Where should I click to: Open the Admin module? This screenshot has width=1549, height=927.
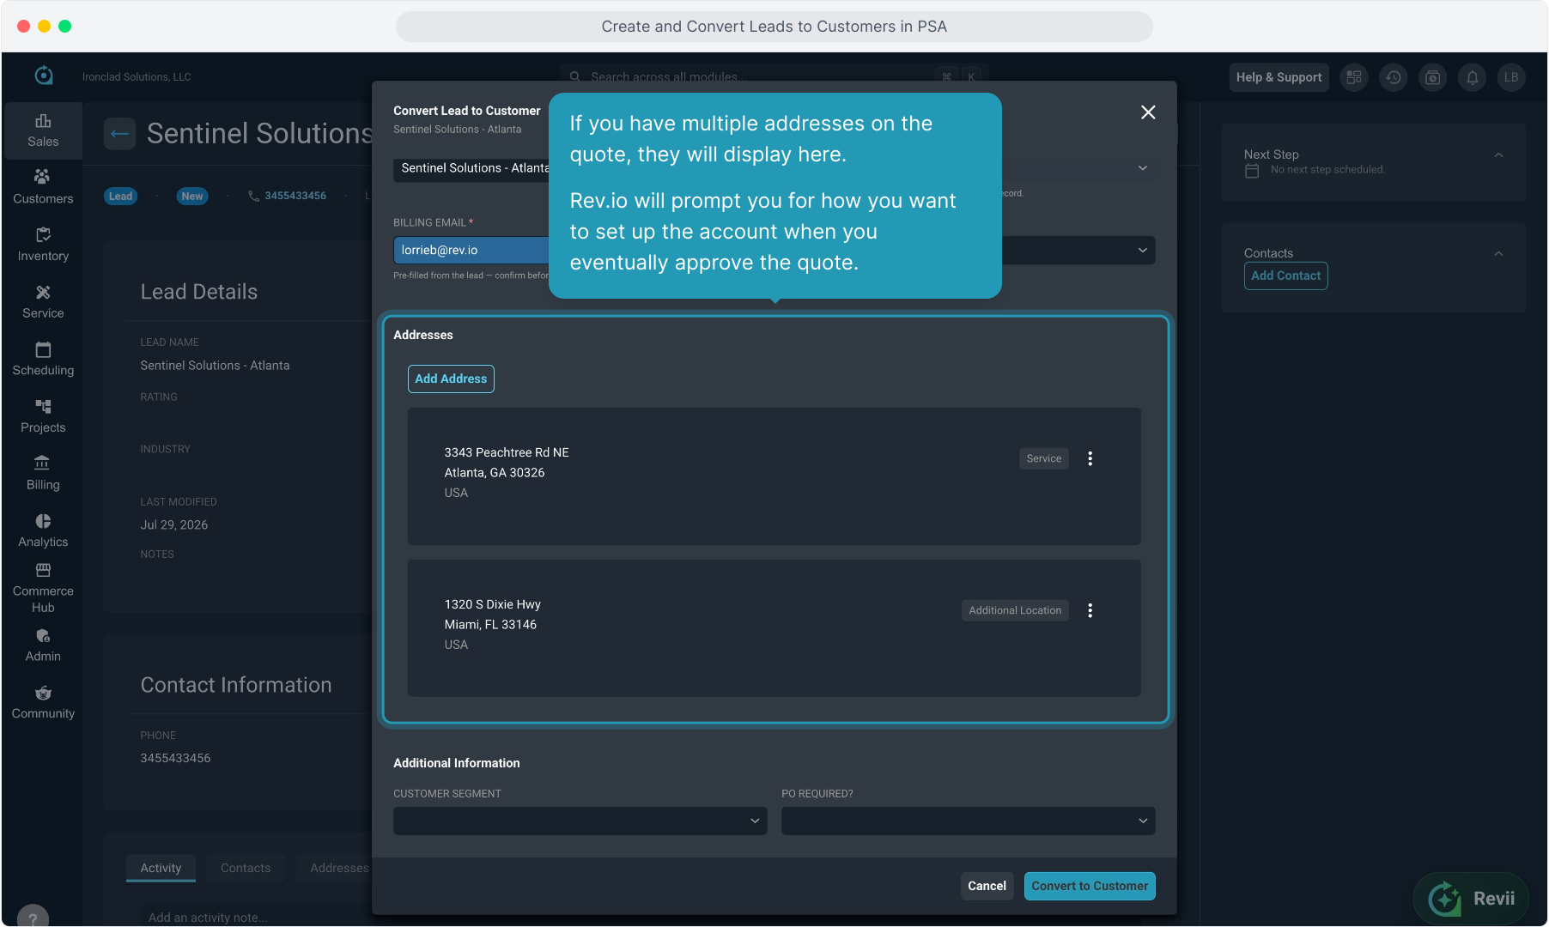click(43, 645)
